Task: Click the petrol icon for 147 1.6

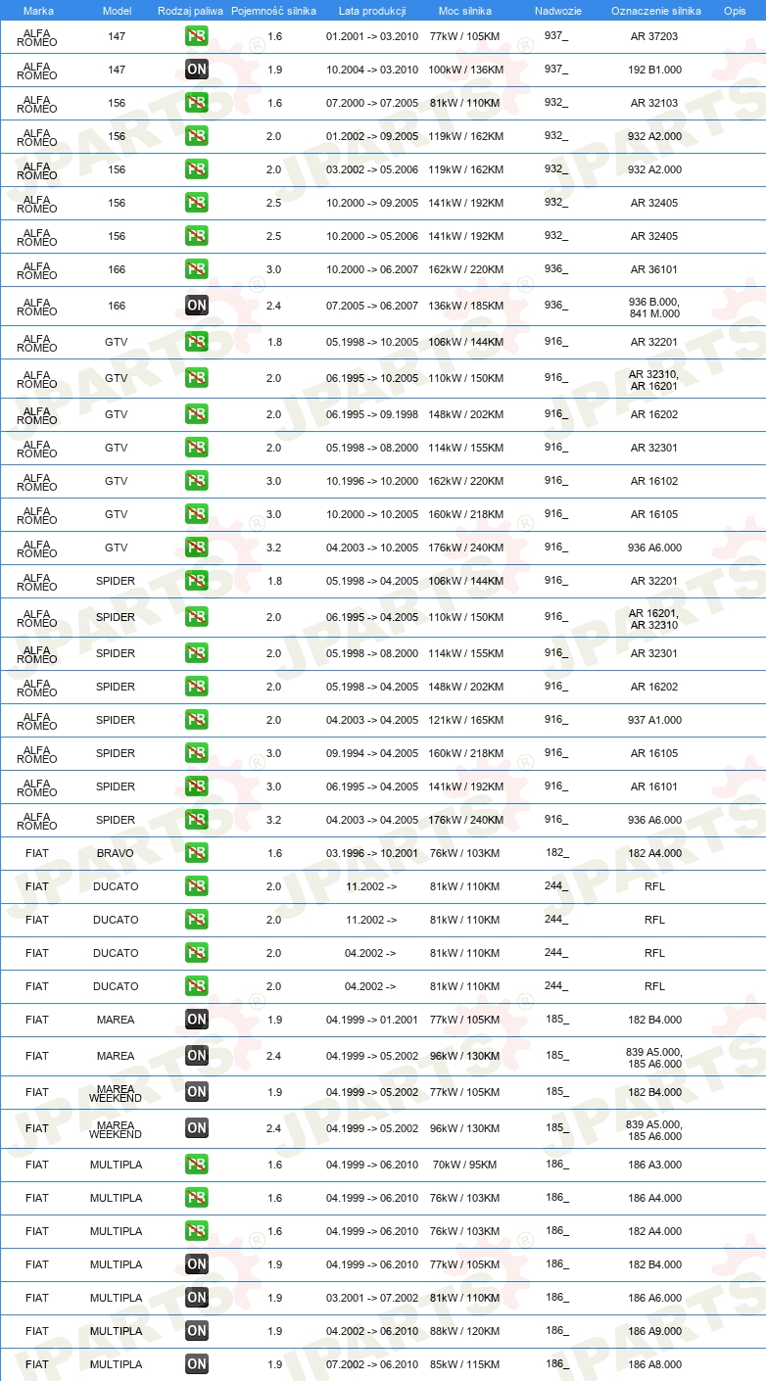Action: (197, 36)
